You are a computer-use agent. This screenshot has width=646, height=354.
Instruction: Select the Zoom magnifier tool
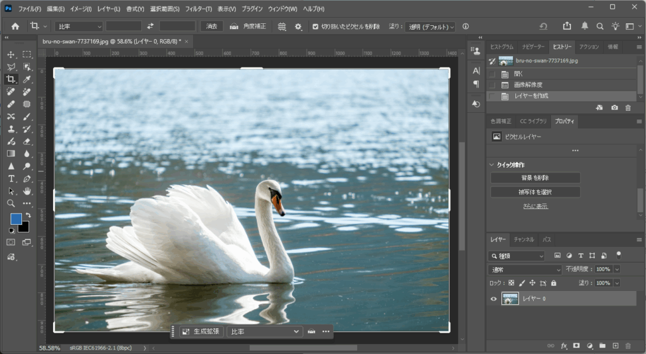pyautogui.click(x=11, y=203)
